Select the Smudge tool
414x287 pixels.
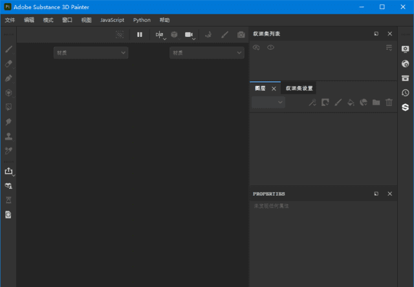click(8, 122)
